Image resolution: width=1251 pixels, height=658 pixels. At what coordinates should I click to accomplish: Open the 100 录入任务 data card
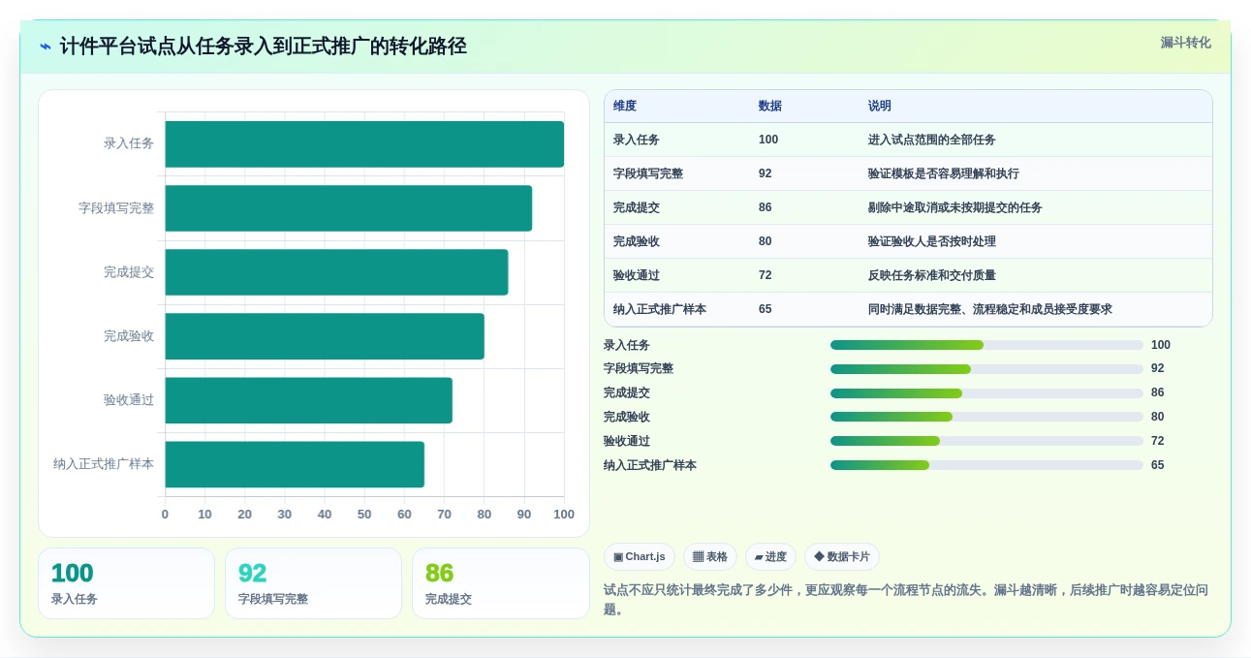point(126,583)
